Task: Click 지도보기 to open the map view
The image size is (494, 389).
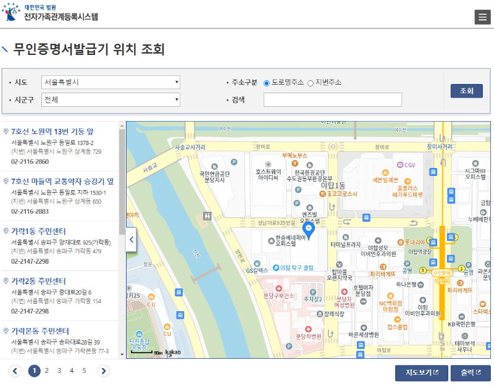Action: [421, 373]
